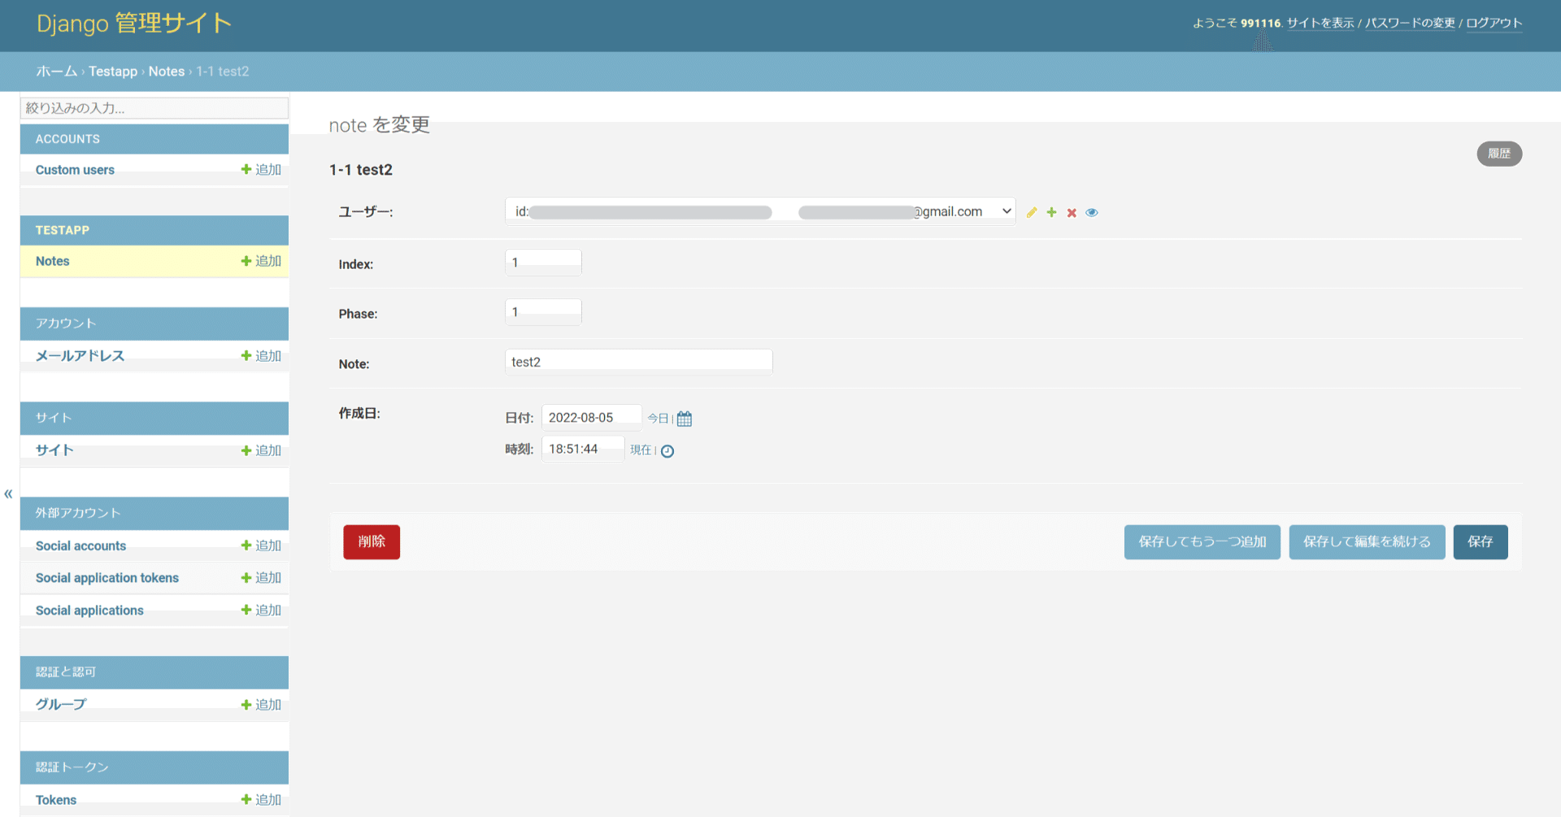
Task: Edit the selected user via pencil icon
Action: pyautogui.click(x=1031, y=212)
